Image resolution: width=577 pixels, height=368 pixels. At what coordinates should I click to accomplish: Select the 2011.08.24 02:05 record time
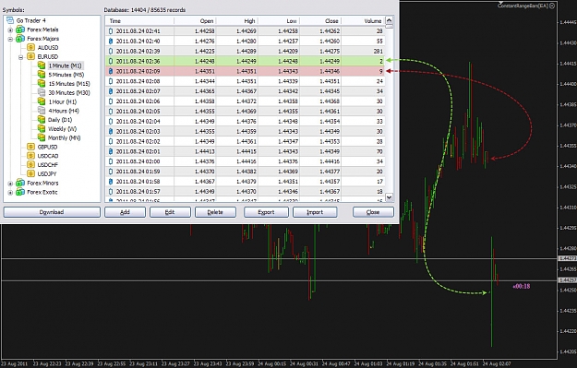[x=138, y=112]
